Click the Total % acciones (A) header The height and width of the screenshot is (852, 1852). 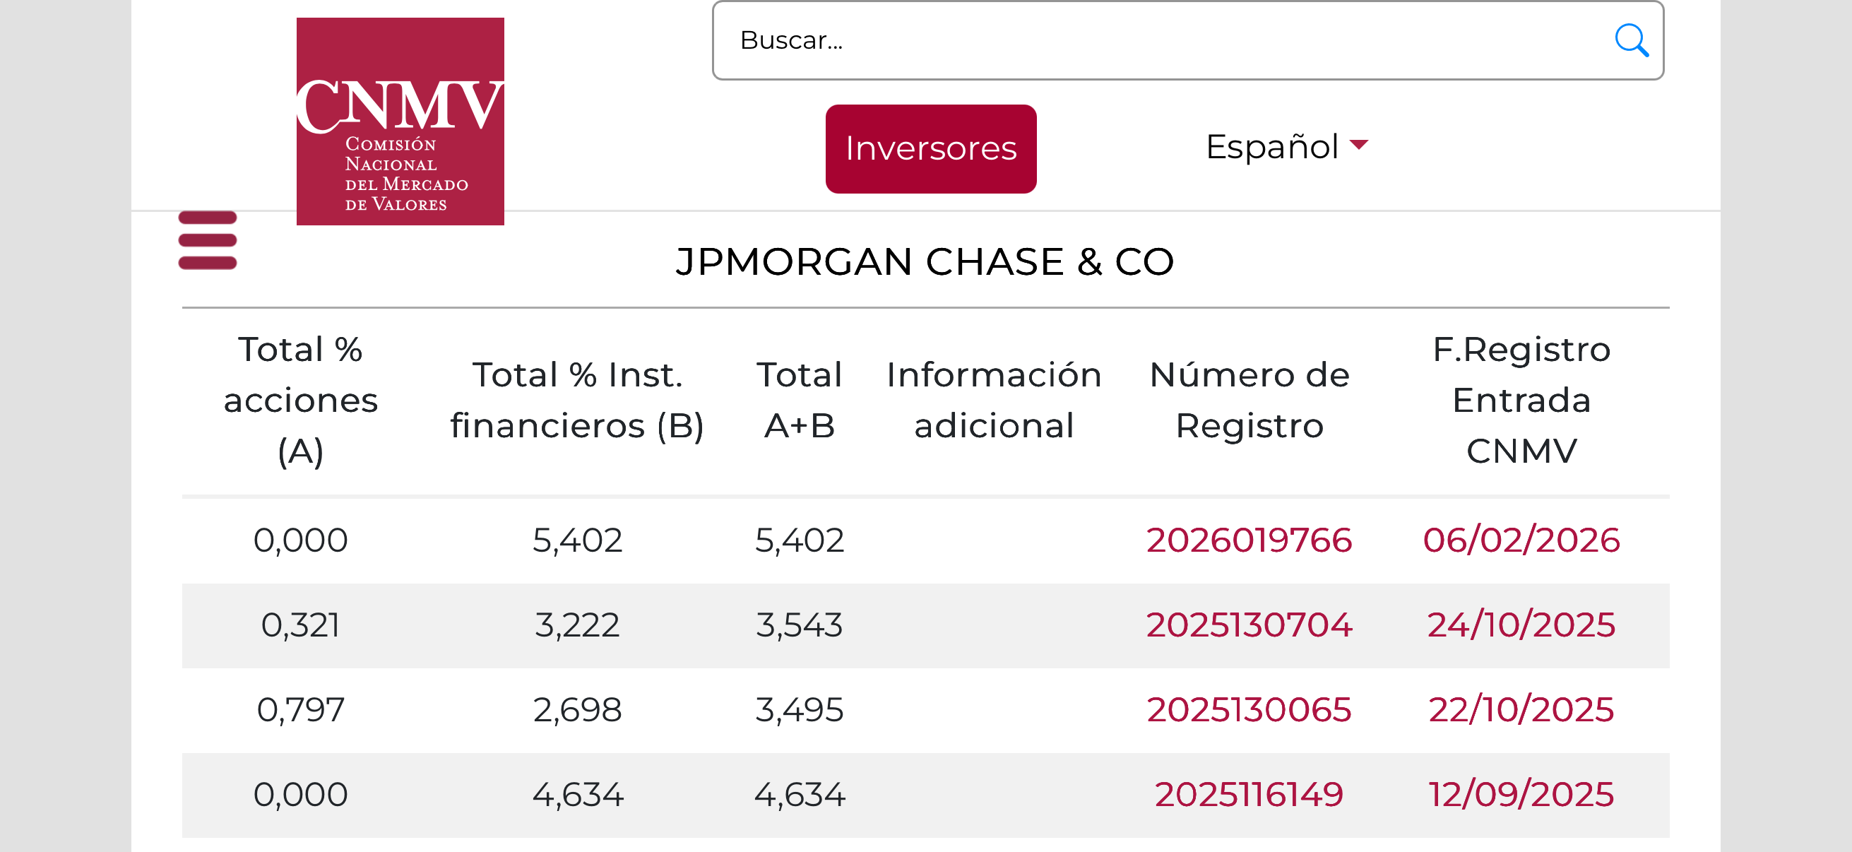[300, 400]
